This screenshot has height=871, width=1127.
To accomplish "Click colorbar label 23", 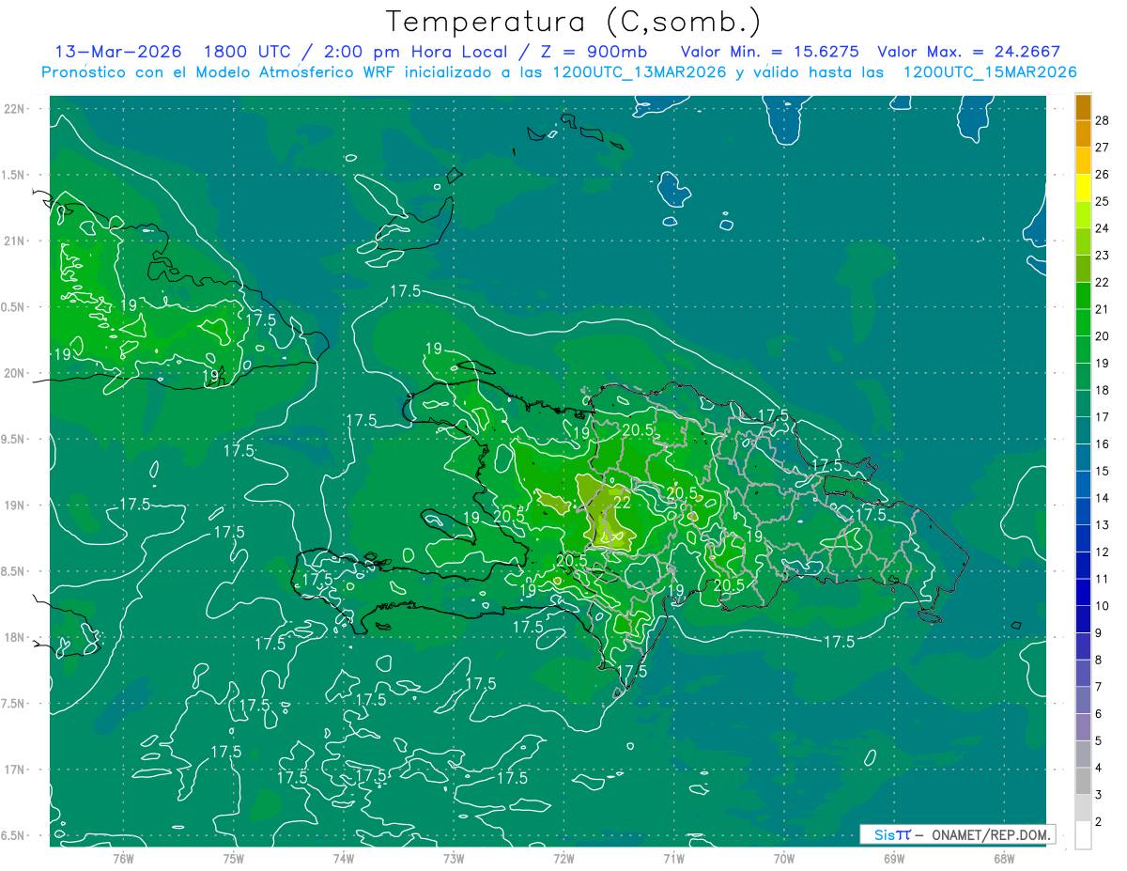I will point(1103,255).
